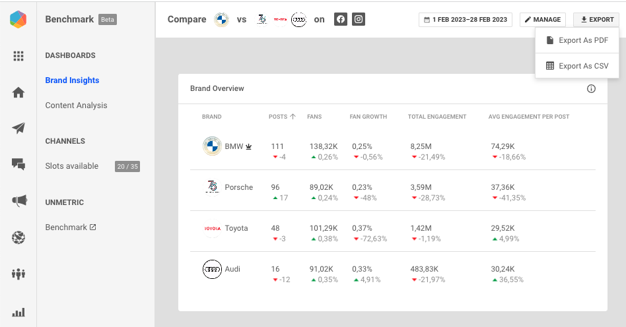Go to Home via house icon
626x327 pixels.
18,92
